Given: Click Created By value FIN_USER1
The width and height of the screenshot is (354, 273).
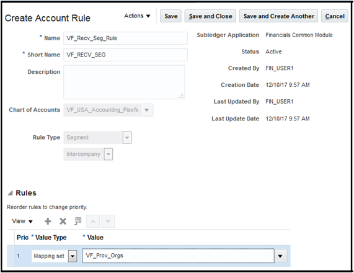Looking at the screenshot, I should tap(279, 68).
